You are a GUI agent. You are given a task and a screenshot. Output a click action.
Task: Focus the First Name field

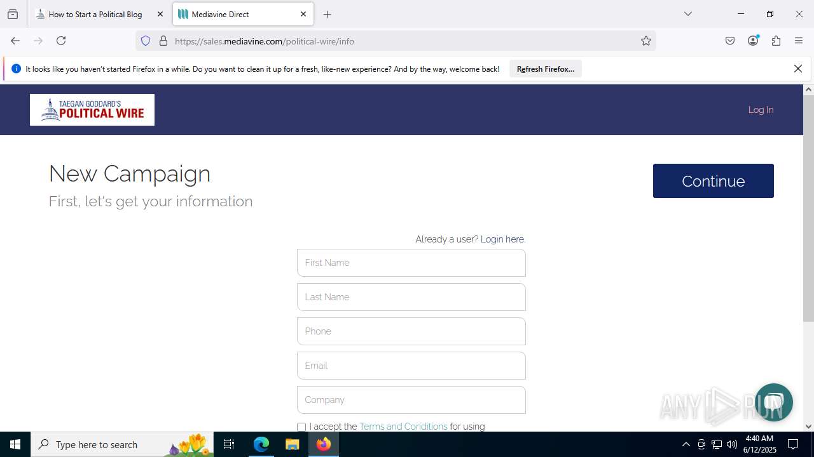click(x=411, y=263)
